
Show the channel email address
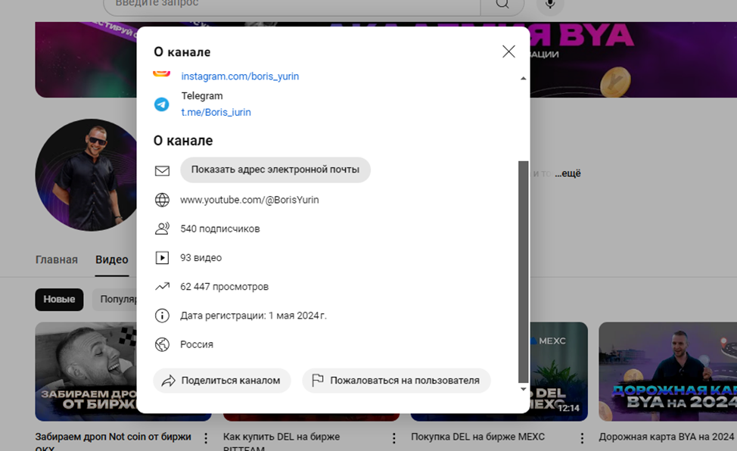[275, 170]
